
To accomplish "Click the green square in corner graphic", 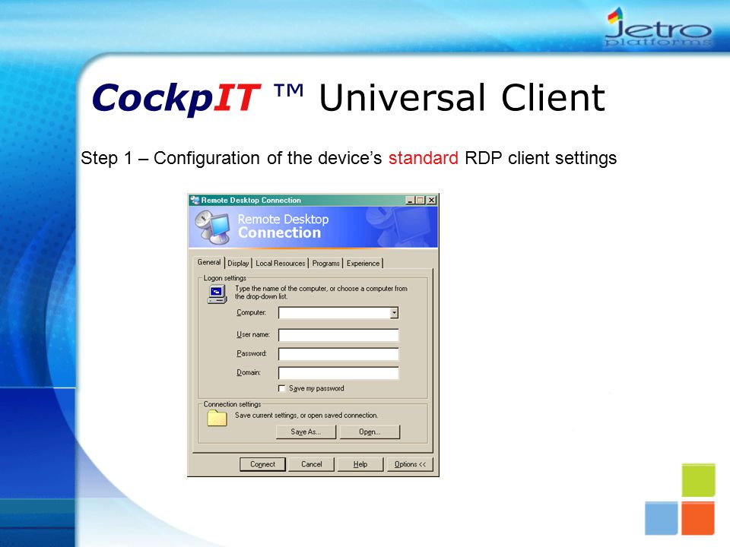I will [x=698, y=480].
